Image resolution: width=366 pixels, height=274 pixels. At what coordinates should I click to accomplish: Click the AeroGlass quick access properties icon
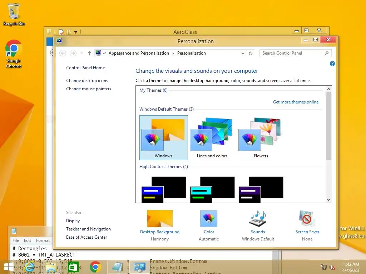click(x=61, y=32)
